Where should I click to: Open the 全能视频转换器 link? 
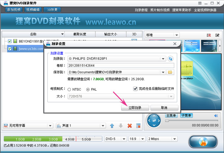click(205, 10)
